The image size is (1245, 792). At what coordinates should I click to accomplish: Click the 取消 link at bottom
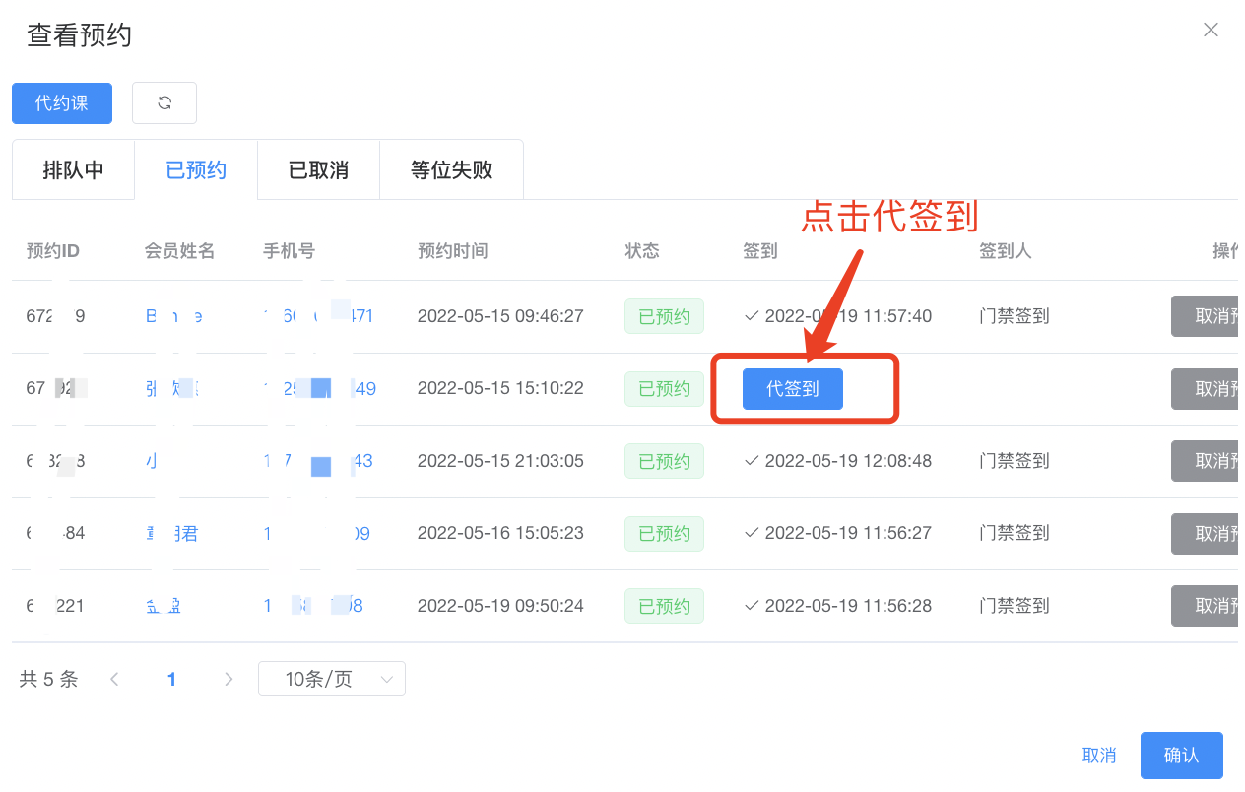1099,756
